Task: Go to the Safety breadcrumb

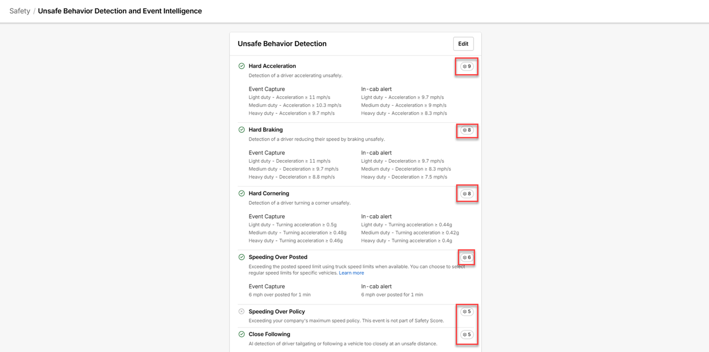Action: click(20, 11)
